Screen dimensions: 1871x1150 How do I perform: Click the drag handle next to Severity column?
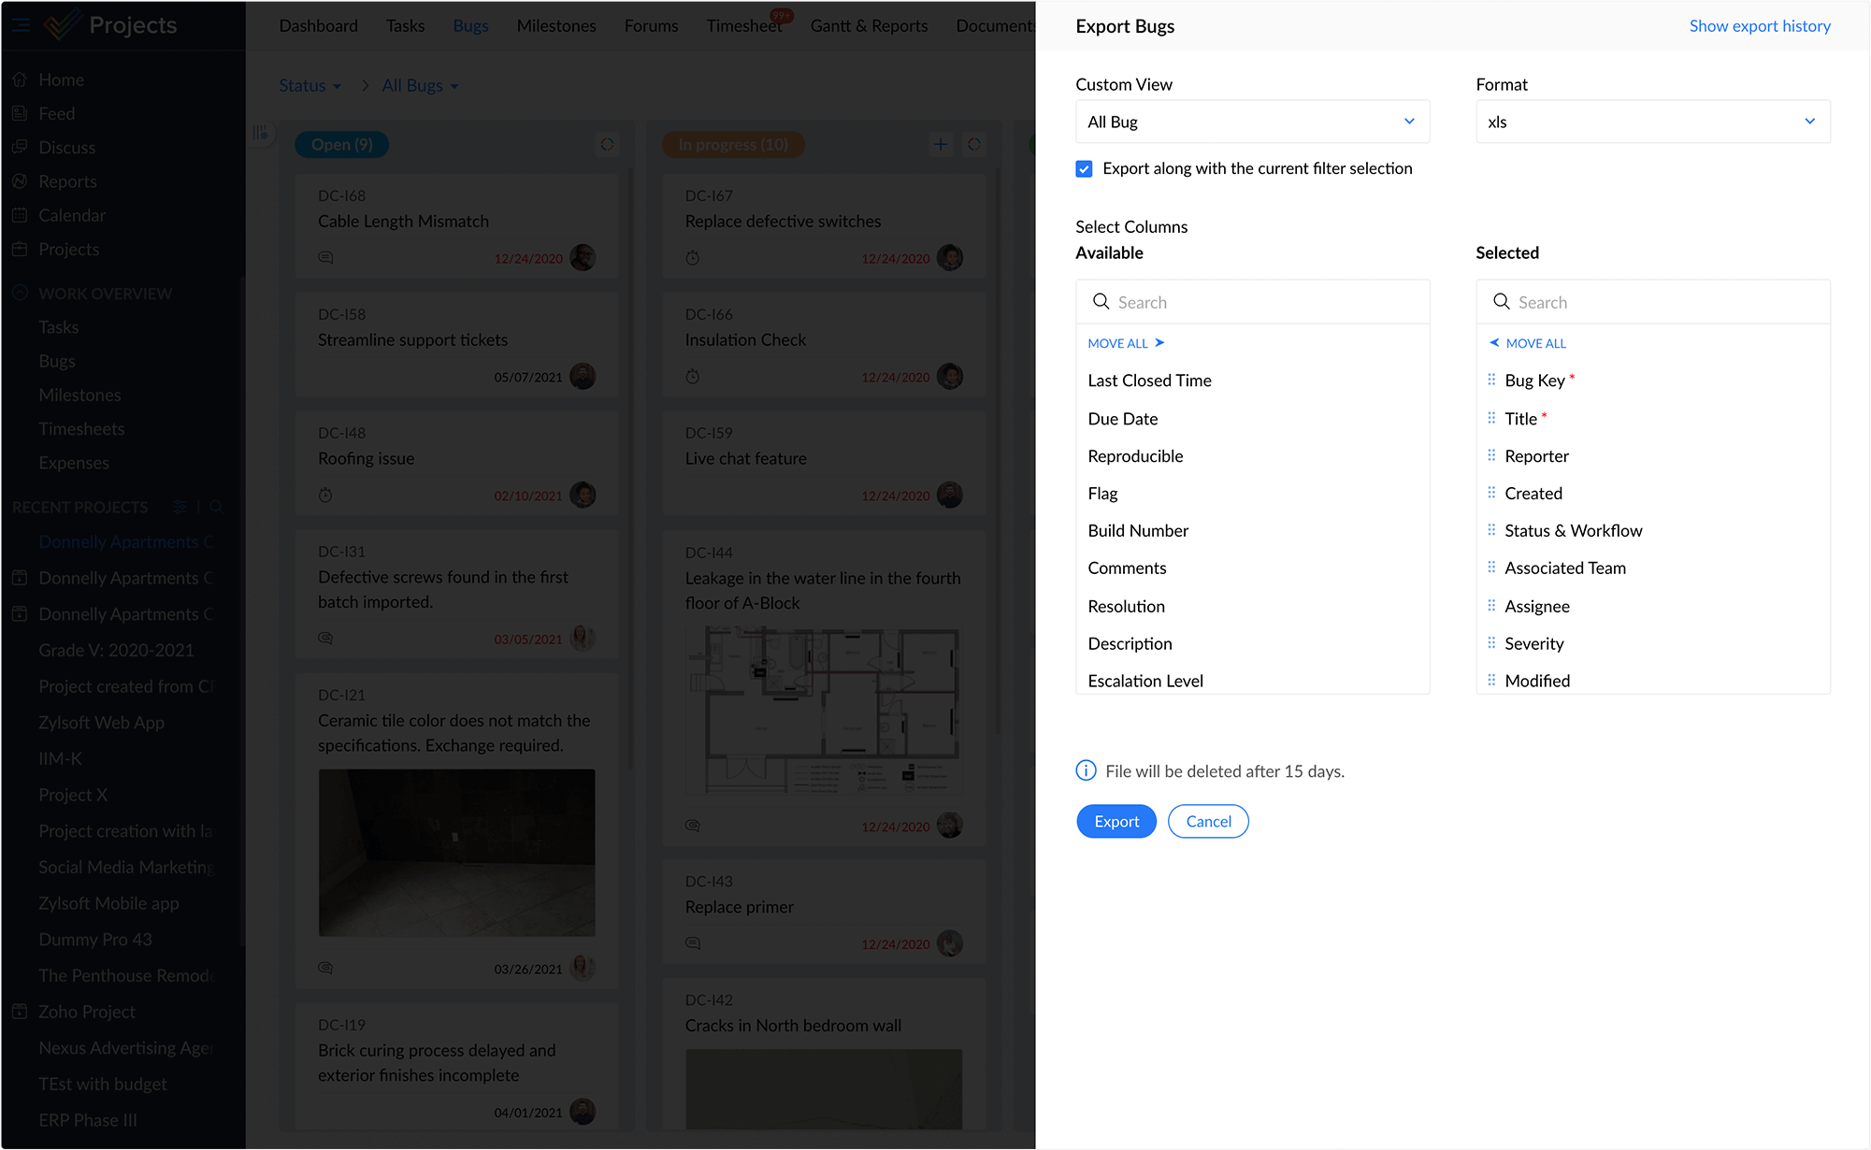[1491, 643]
